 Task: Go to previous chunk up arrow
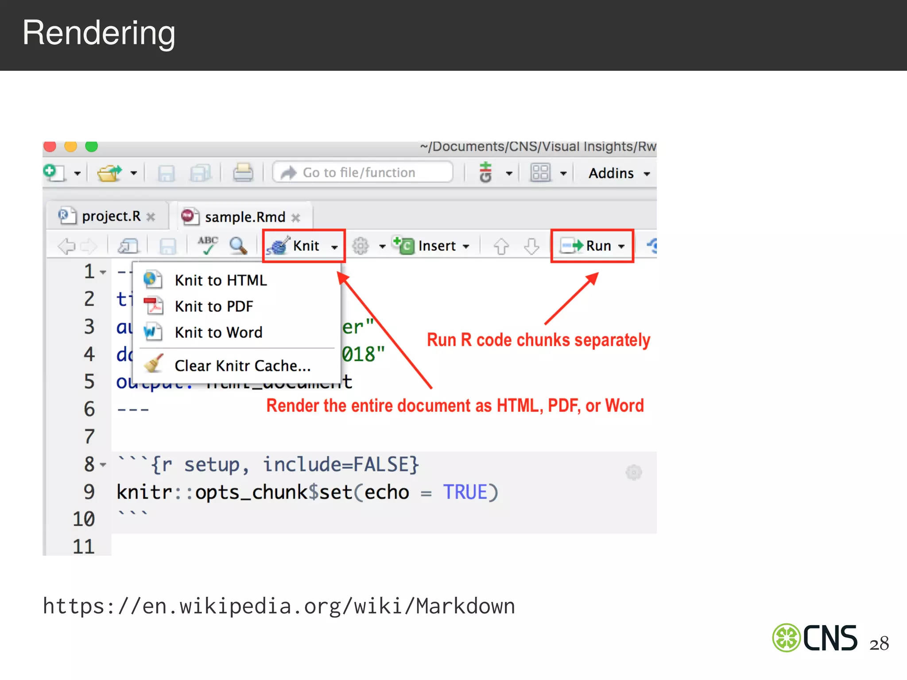pyautogui.click(x=501, y=246)
